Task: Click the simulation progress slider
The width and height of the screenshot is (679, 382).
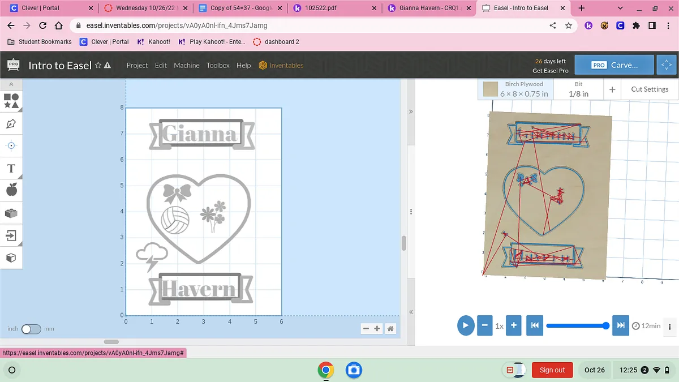Action: pos(577,325)
